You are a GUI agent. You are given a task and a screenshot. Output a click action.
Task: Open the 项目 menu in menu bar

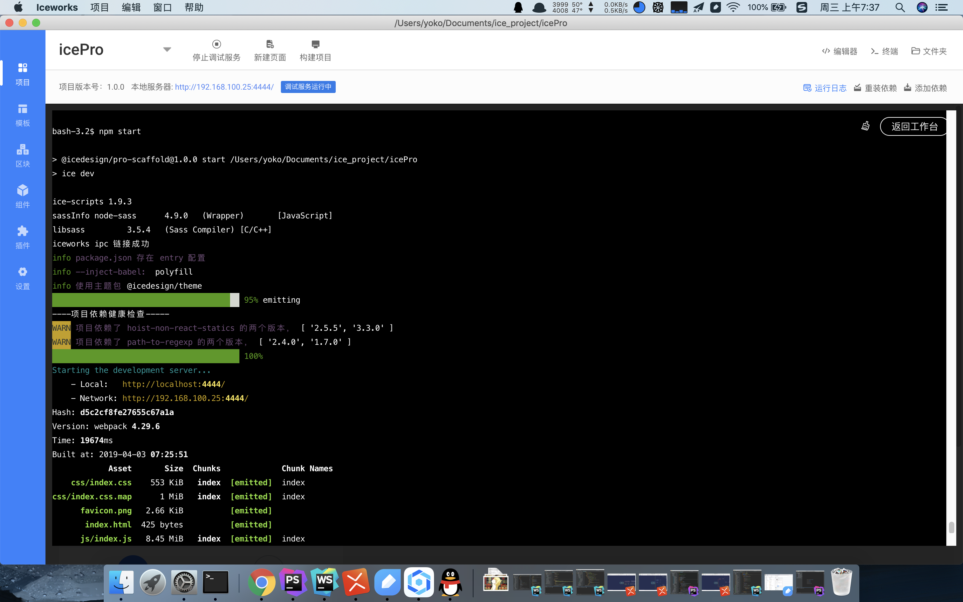coord(100,8)
